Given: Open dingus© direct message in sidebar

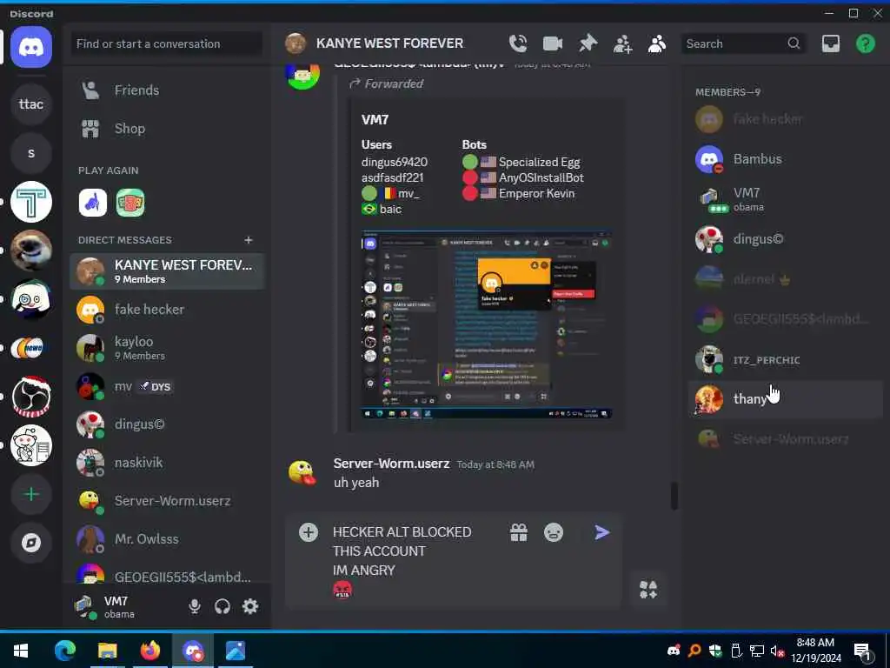Looking at the screenshot, I should [167, 424].
